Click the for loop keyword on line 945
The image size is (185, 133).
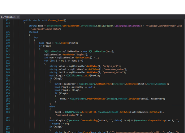tap(46, 61)
